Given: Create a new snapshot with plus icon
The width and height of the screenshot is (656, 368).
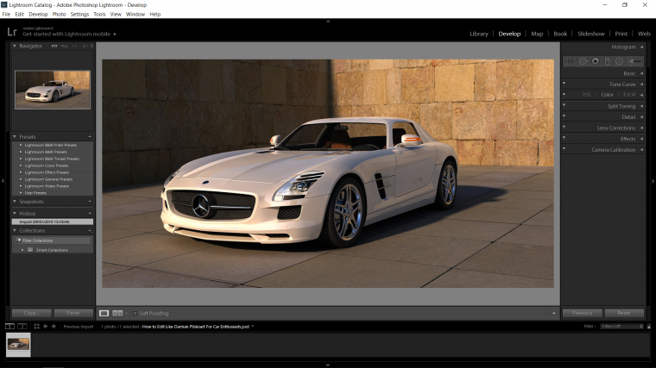Looking at the screenshot, I should [x=90, y=202].
